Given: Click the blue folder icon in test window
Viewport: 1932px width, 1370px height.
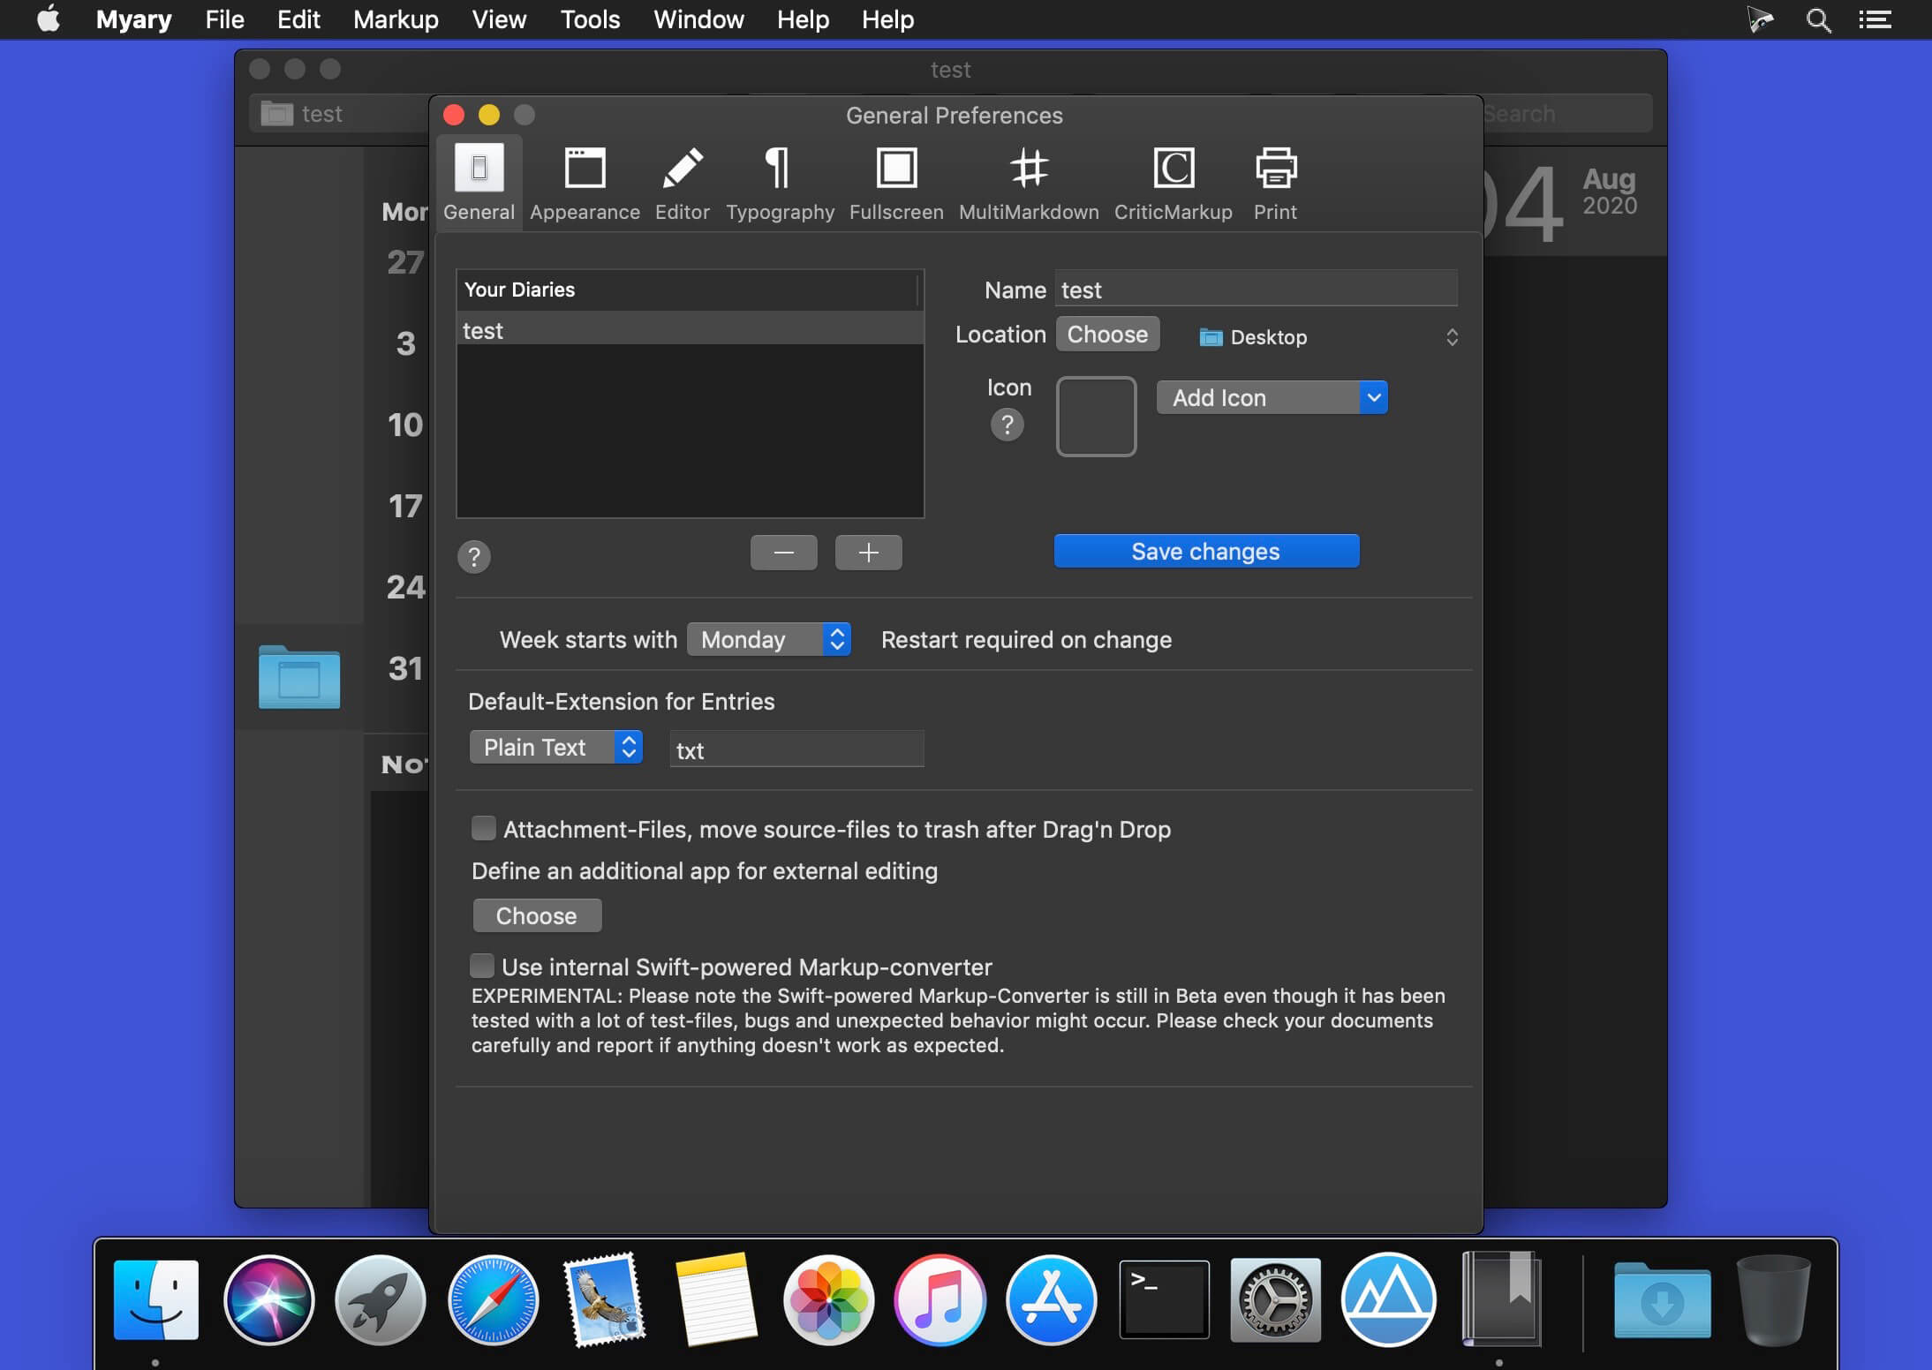Looking at the screenshot, I should coord(299,677).
